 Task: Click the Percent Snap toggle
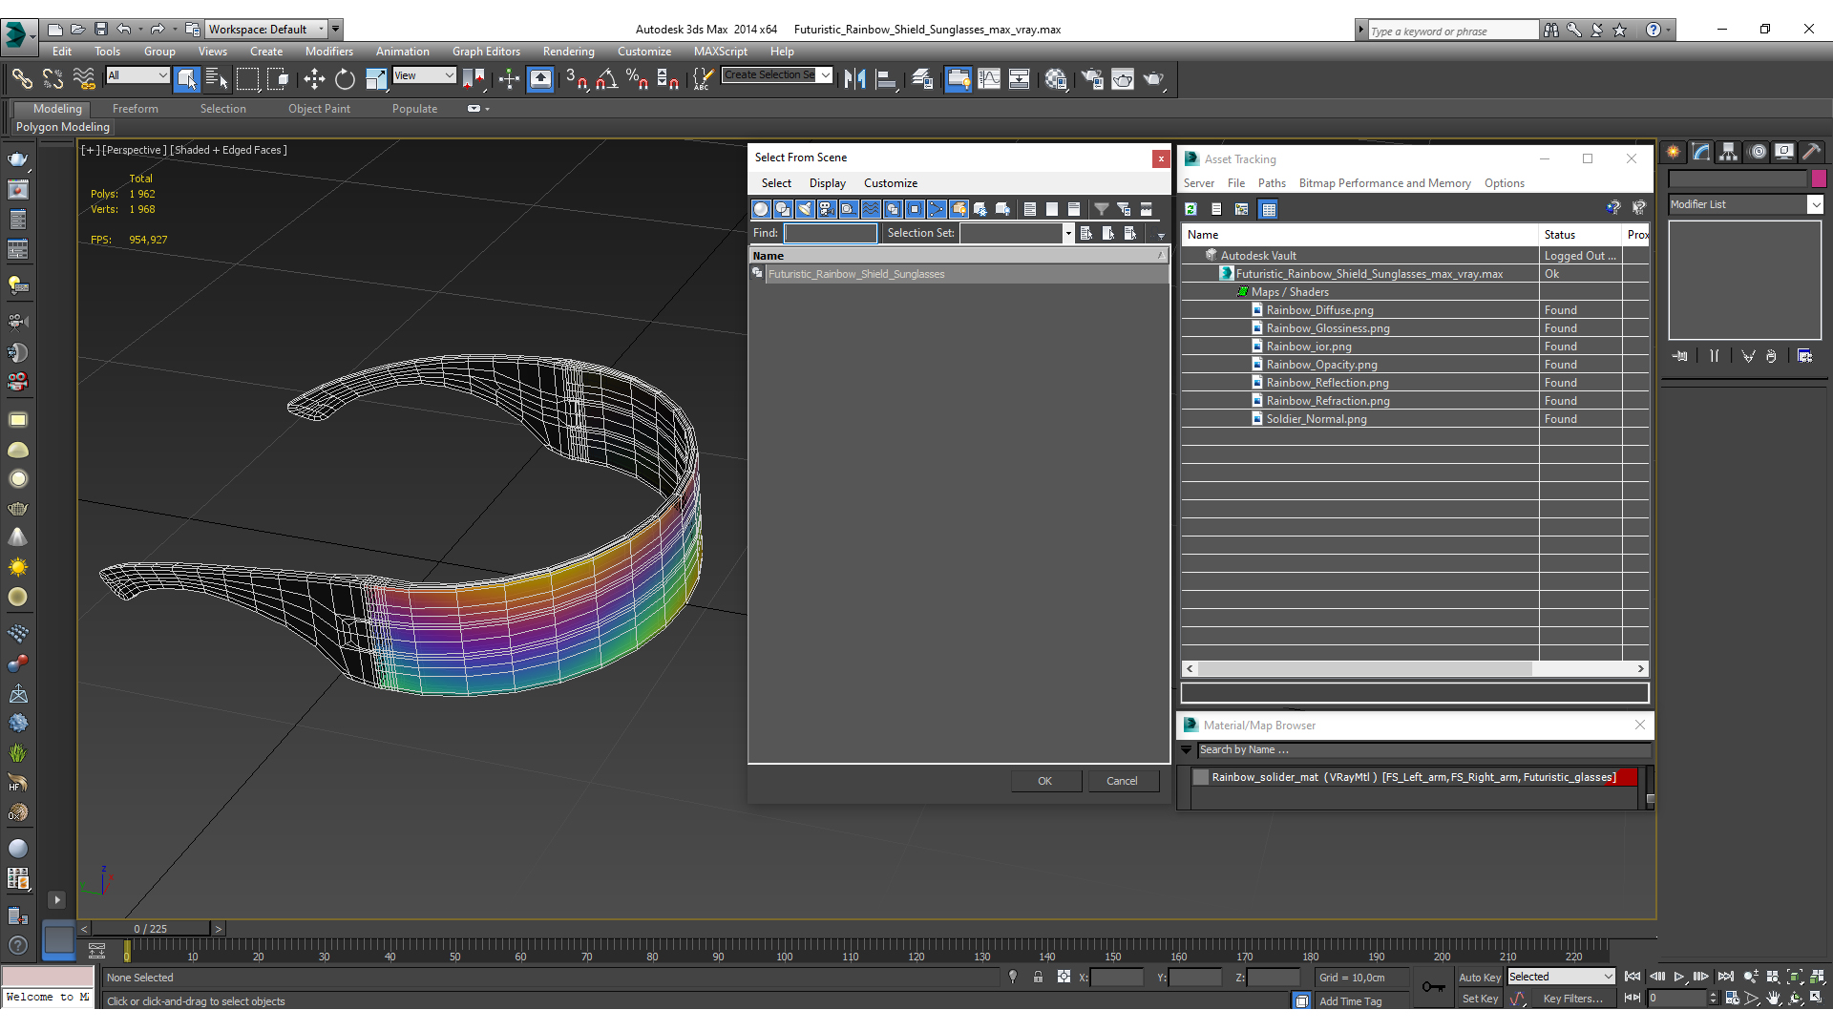pyautogui.click(x=637, y=79)
